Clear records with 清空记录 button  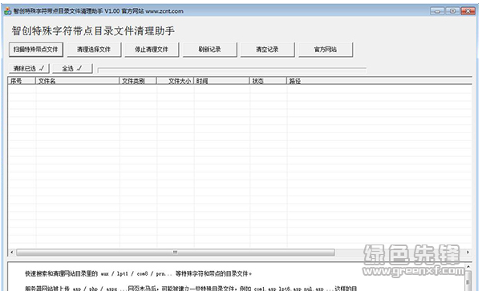267,50
